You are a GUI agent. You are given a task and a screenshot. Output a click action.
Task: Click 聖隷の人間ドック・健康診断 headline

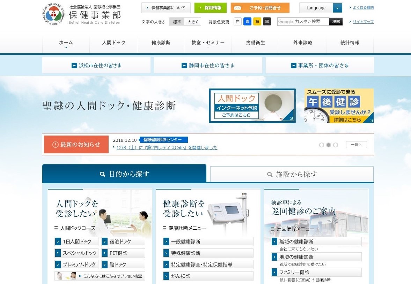point(109,106)
